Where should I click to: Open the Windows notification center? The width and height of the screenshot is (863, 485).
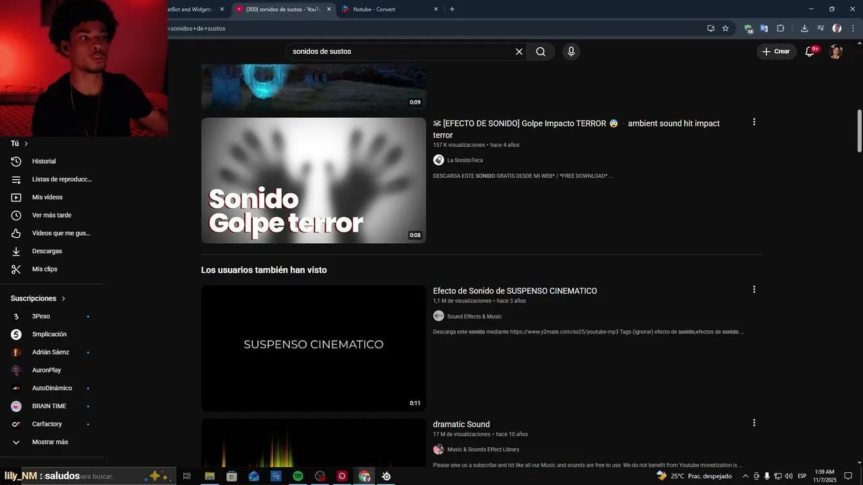coord(848,476)
